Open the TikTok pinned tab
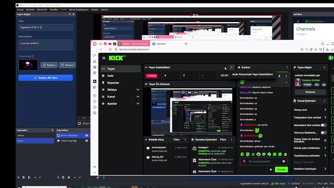Image resolution: width=334 pixels, height=188 pixels. (115, 44)
